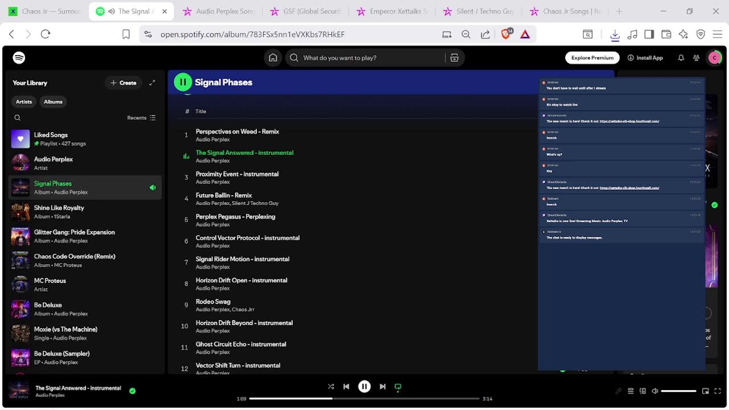Filter library by Albums
Screen dimensions: 729x410
pos(53,101)
